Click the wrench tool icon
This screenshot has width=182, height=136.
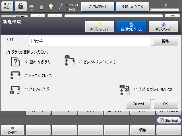(60, 7)
